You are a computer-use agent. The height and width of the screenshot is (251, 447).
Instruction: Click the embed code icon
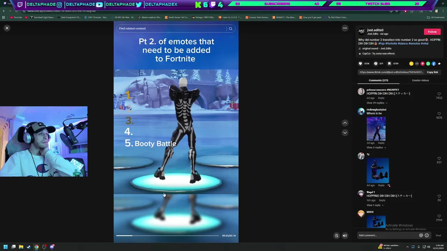(417, 63)
